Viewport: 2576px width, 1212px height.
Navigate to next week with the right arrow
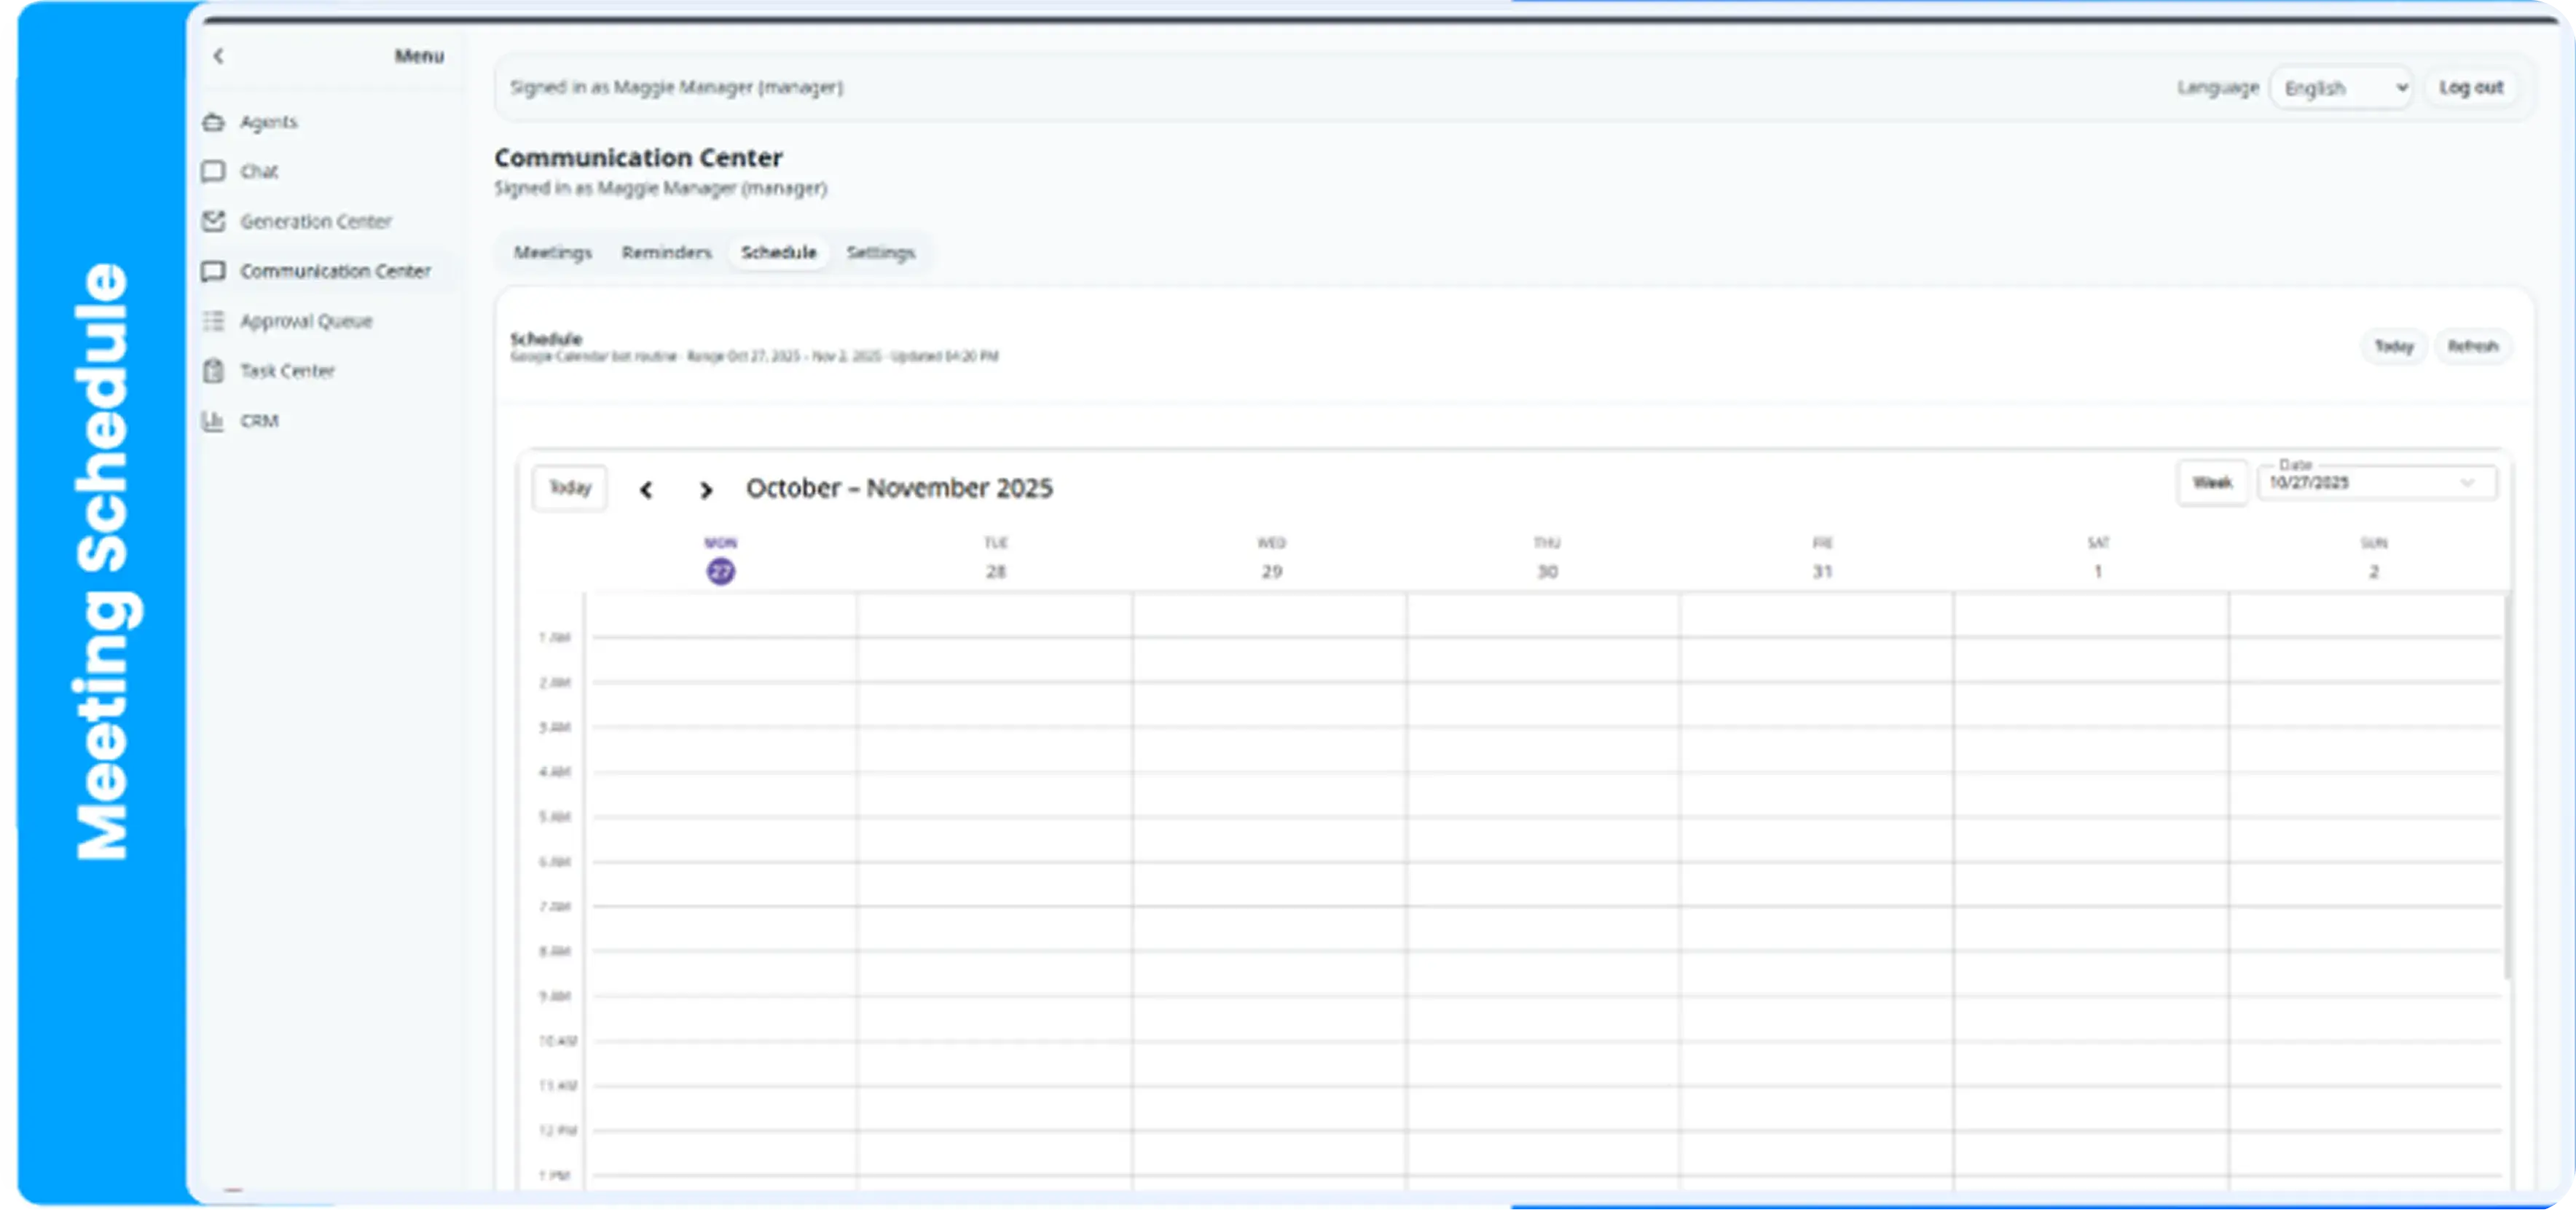[706, 490]
